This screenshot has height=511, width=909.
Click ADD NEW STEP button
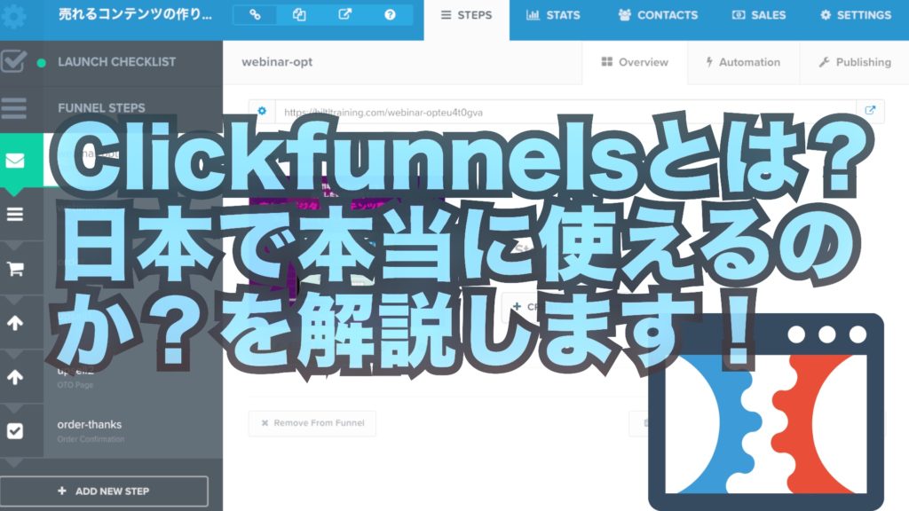pos(105,491)
